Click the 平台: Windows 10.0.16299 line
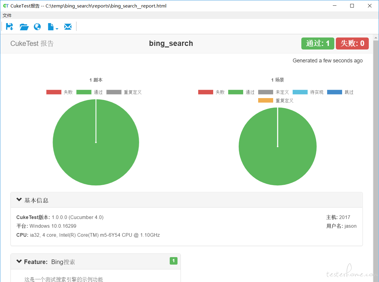 46,226
